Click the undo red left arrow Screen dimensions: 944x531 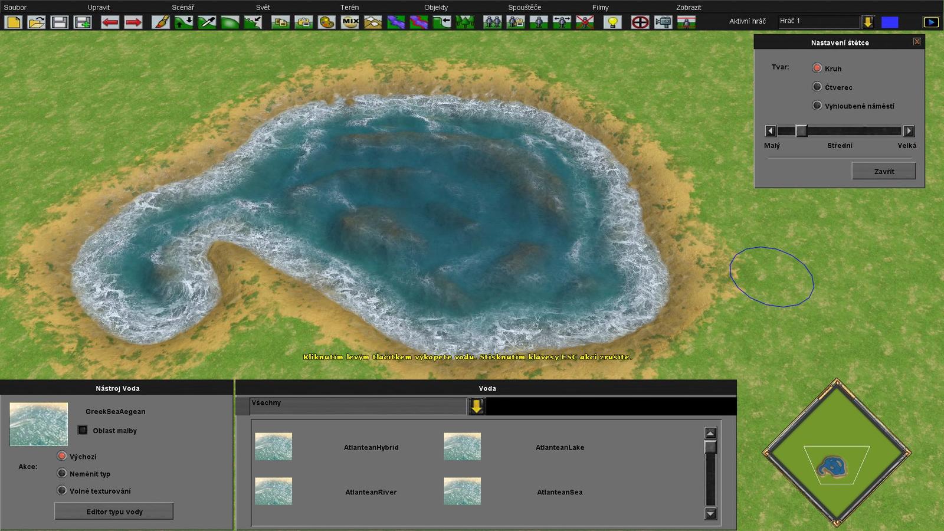[110, 22]
